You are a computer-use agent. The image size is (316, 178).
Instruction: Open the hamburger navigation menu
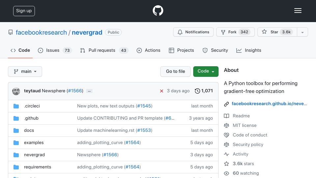coord(298,11)
